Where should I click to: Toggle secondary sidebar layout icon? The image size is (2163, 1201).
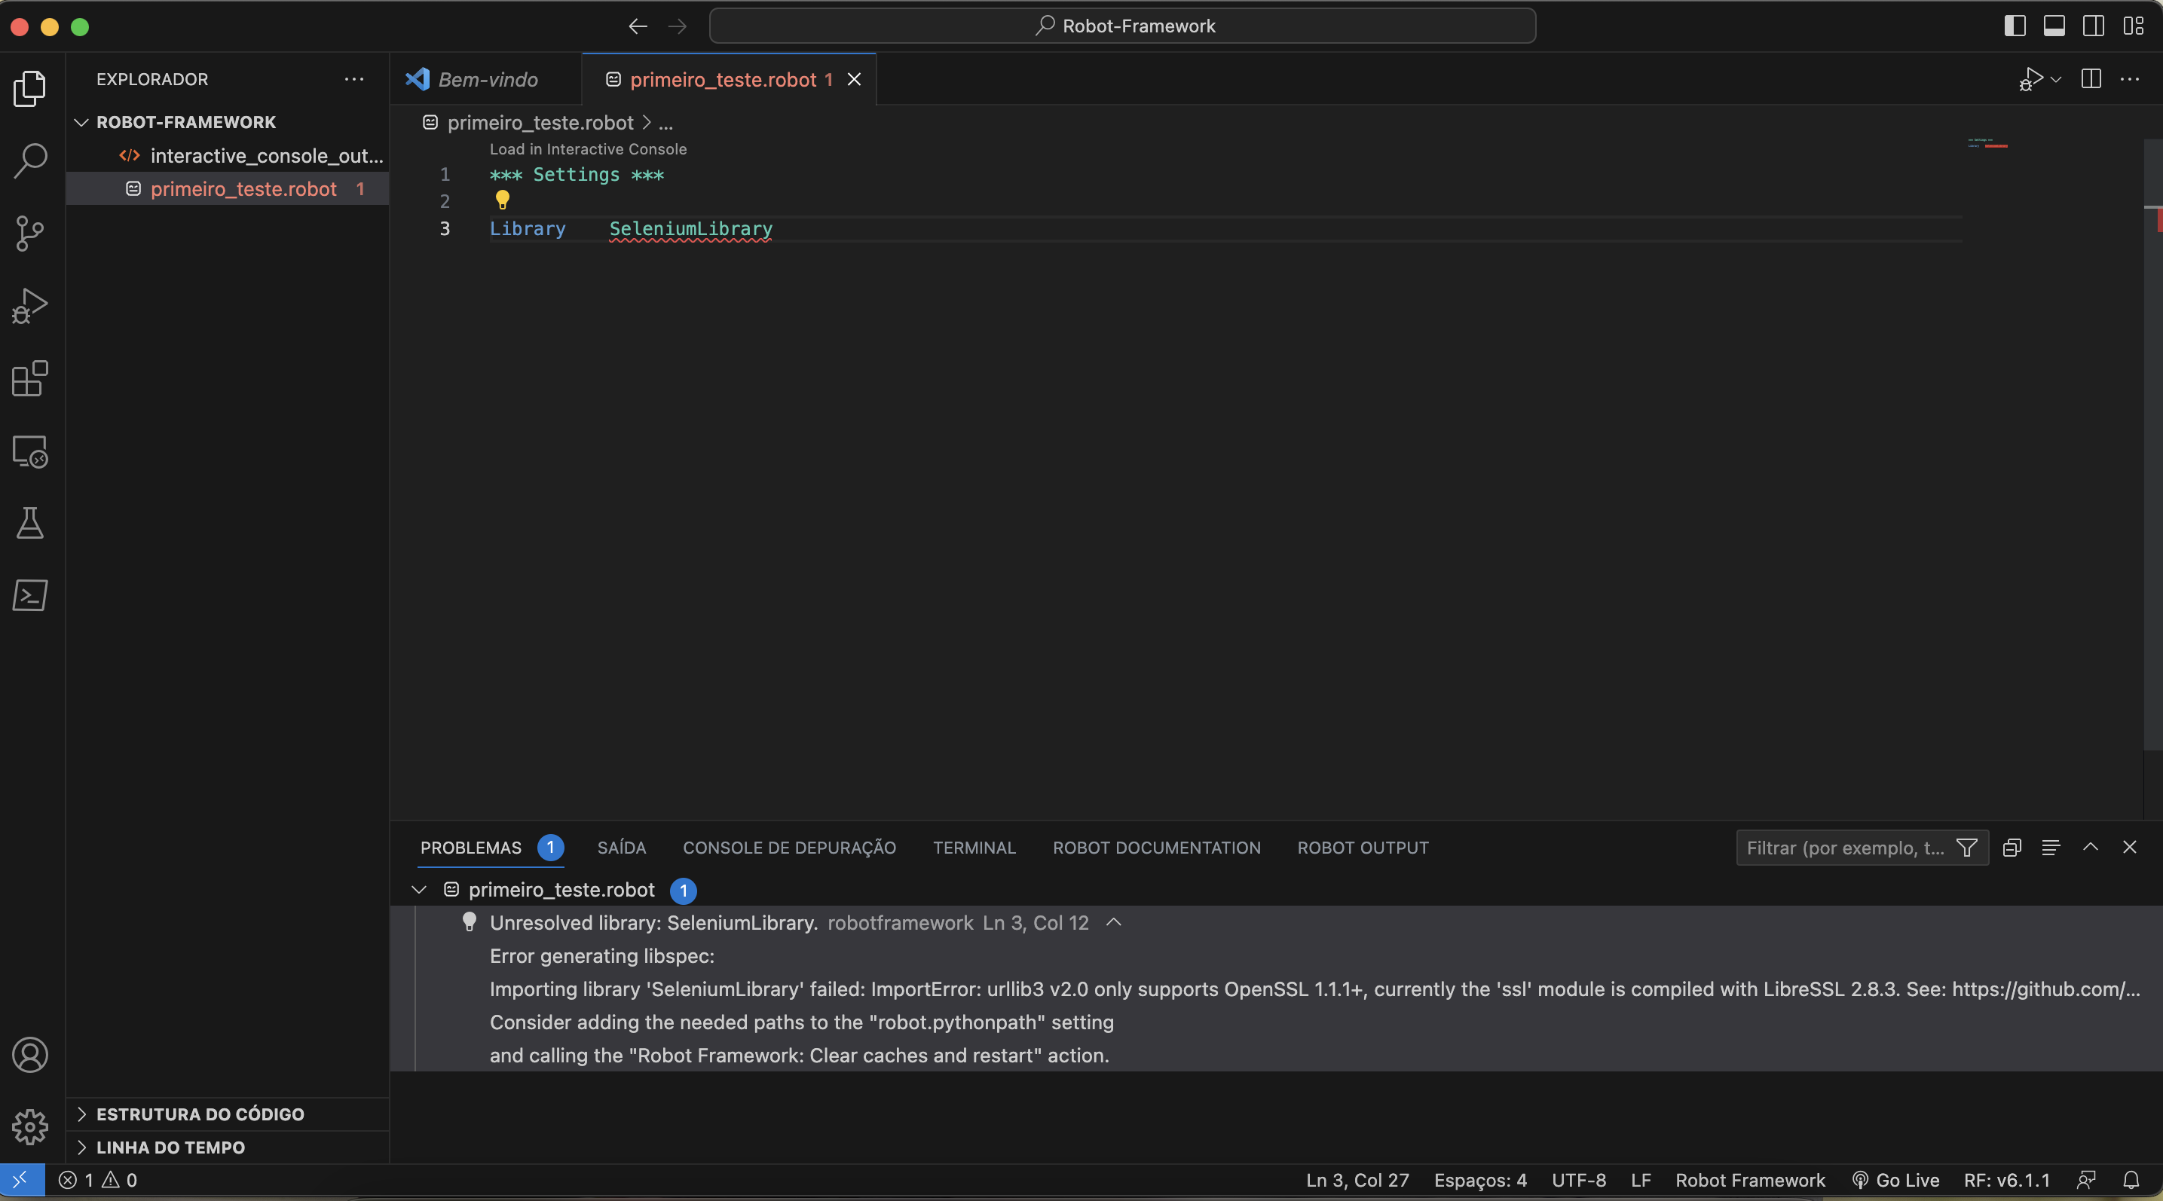2094,26
